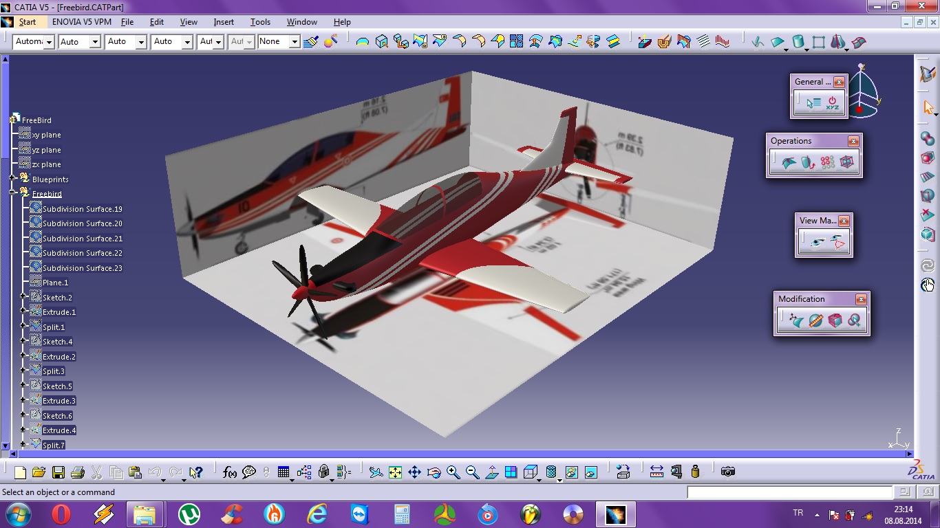940x528 pixels.
Task: Click the select-list arrow icon in General toolbar
Action: [x=813, y=103]
